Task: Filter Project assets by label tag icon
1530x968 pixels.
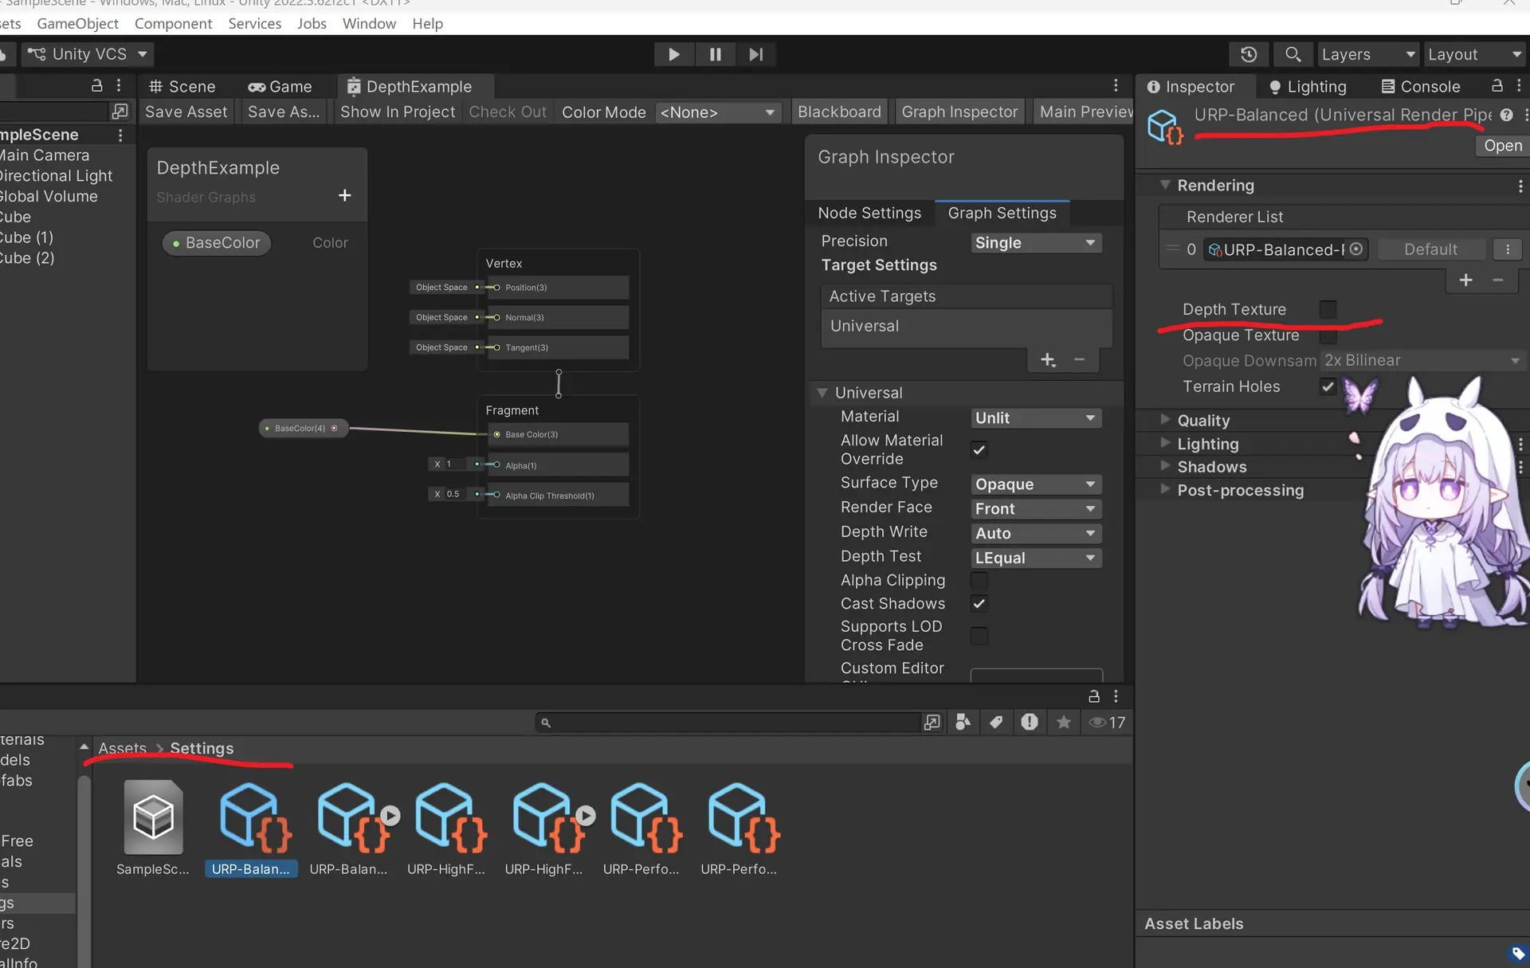Action: click(x=996, y=723)
